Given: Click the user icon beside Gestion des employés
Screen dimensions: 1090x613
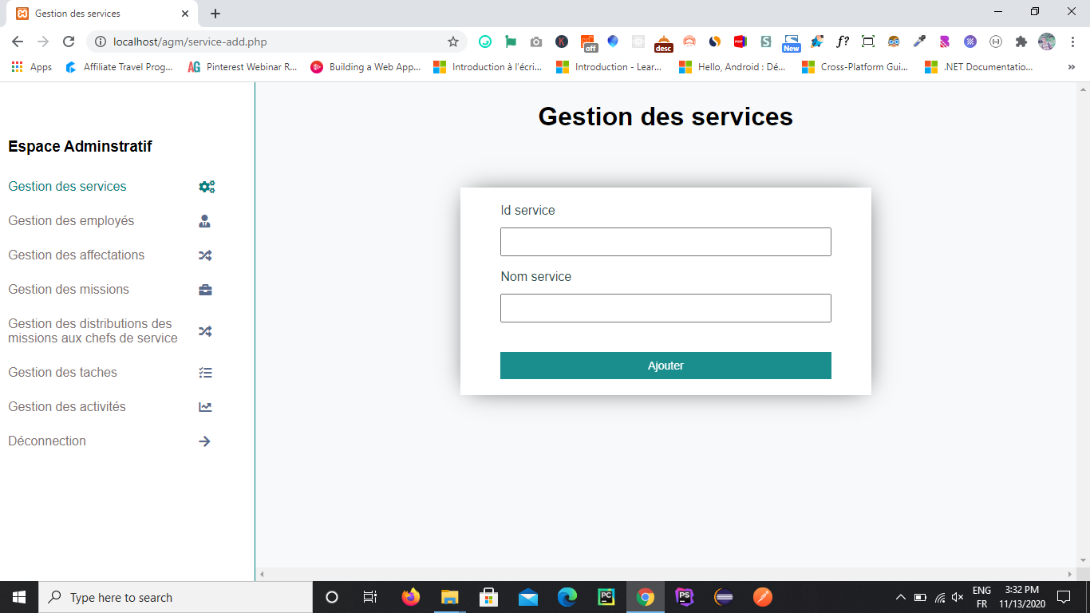Looking at the screenshot, I should (x=205, y=221).
